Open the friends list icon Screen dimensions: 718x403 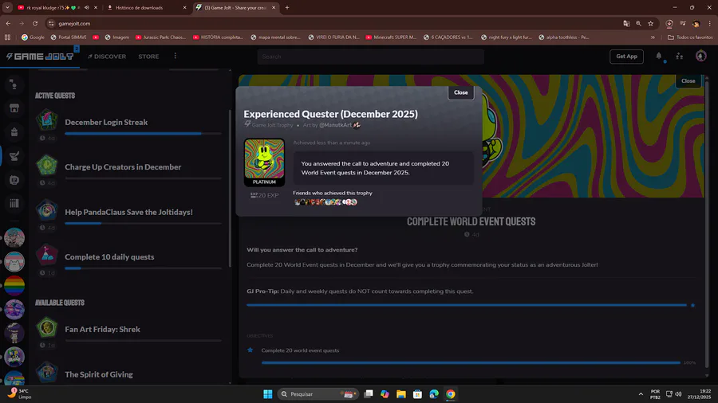point(680,57)
